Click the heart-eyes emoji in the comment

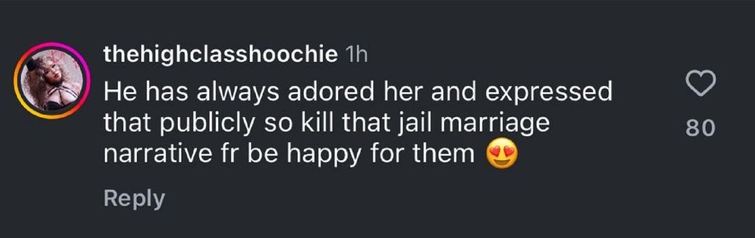[x=501, y=155]
